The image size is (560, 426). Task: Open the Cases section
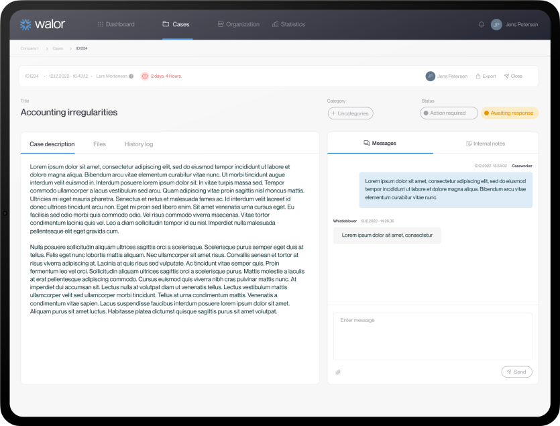click(176, 24)
